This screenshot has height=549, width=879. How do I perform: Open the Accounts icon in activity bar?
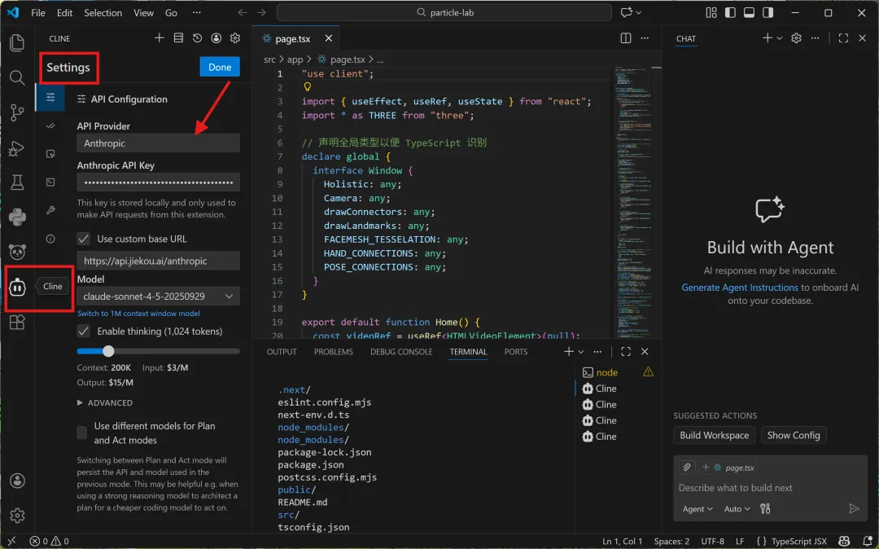tap(17, 481)
